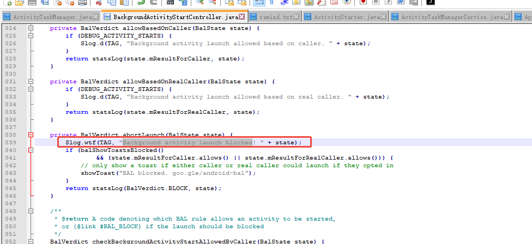
Task: Click line number 845 in margin
Action: click(x=11, y=188)
